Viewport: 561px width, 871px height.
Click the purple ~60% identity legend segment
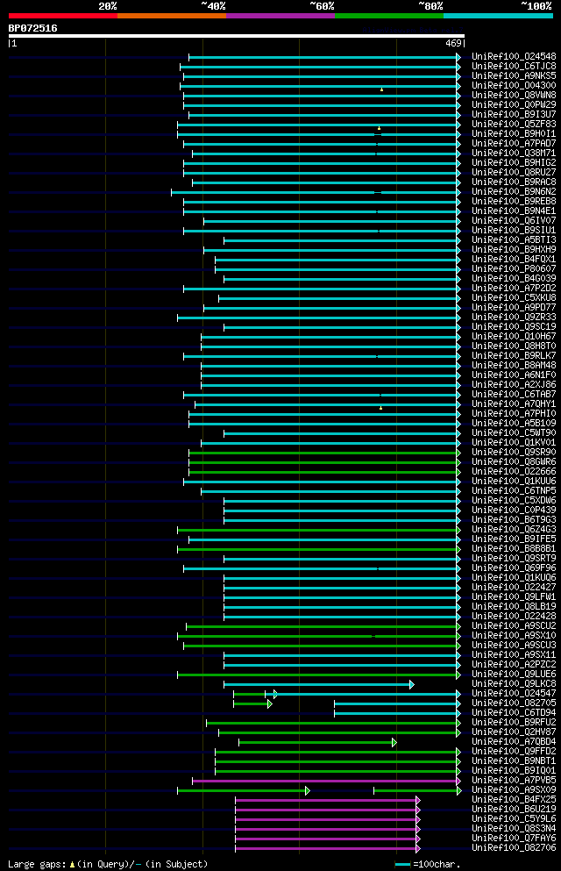click(x=280, y=16)
